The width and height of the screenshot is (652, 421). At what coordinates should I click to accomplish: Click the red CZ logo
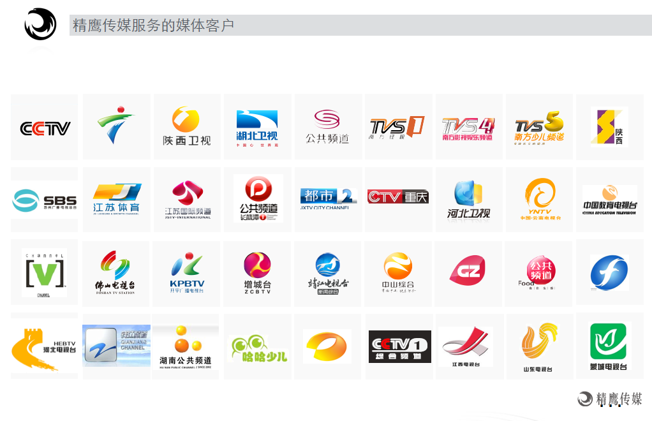point(468,270)
